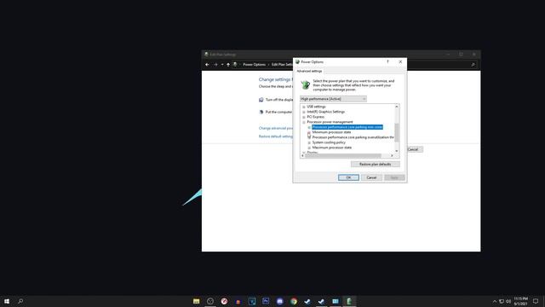
Task: Click the Power Options dialog title icon
Action: tap(297, 61)
